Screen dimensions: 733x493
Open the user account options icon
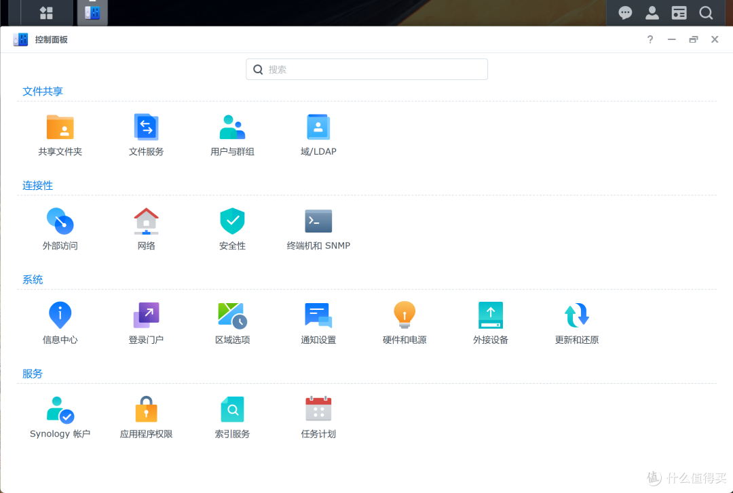point(652,13)
